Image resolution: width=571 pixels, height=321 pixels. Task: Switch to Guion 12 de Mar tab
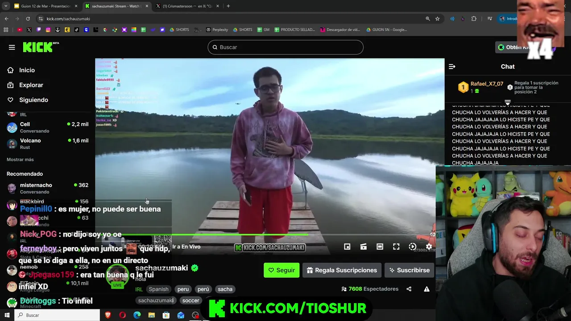click(46, 6)
